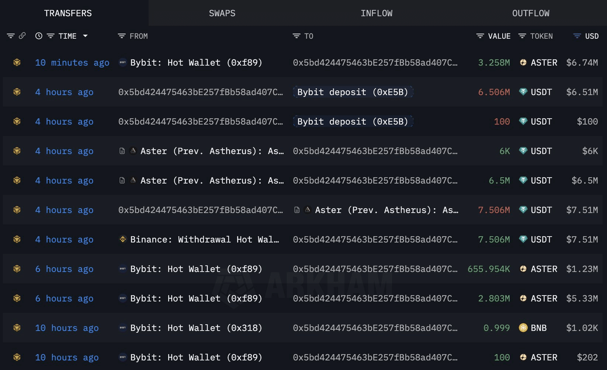Click ASTER token icon in the $5.33M row
This screenshot has width=607, height=370.
click(523, 298)
